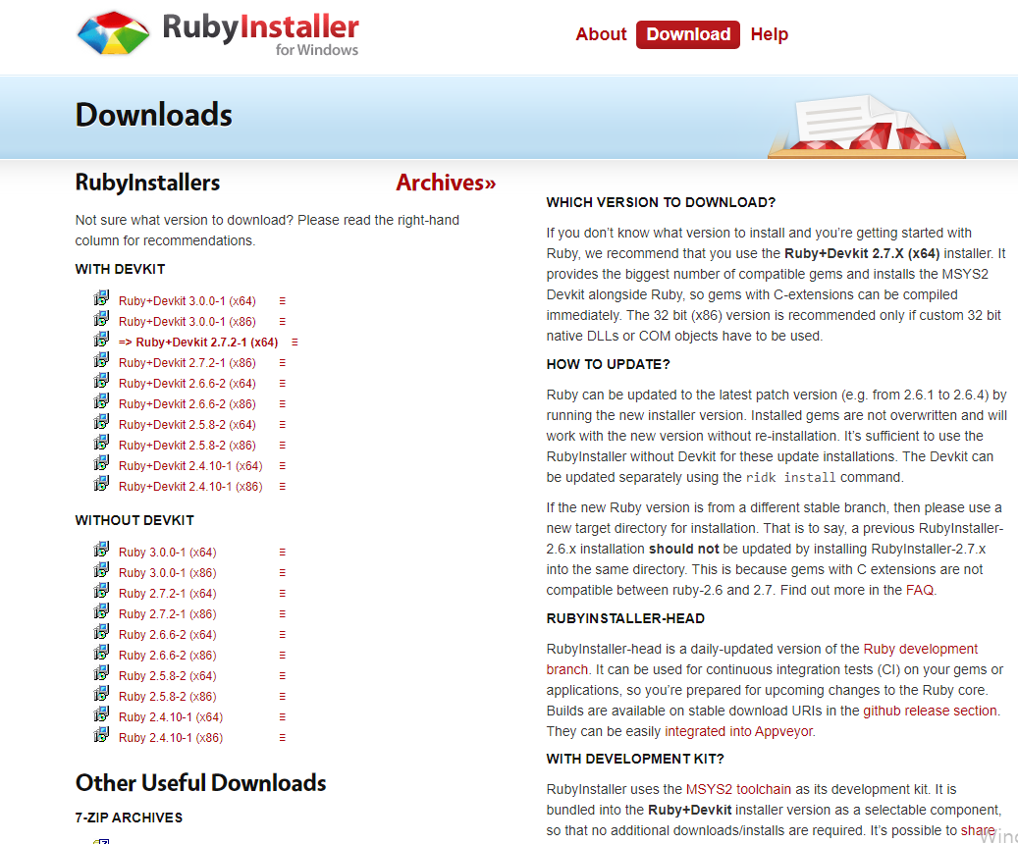1018x844 pixels.
Task: Follow the Ruby development branch link
Action: pos(920,650)
